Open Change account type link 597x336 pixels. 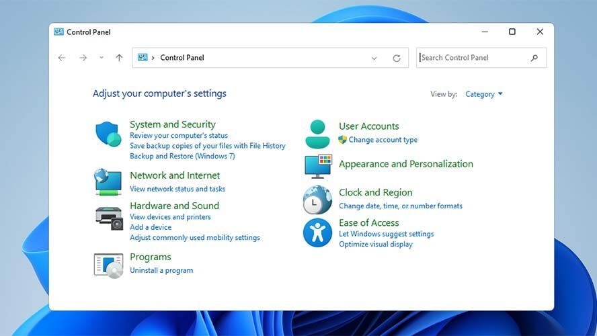(x=383, y=140)
